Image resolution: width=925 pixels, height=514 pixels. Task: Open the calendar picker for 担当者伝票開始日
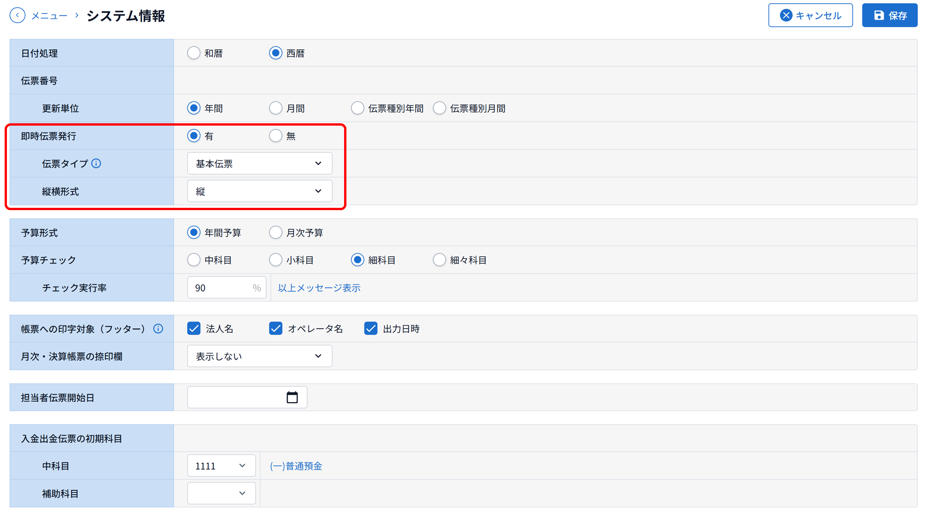[292, 397]
